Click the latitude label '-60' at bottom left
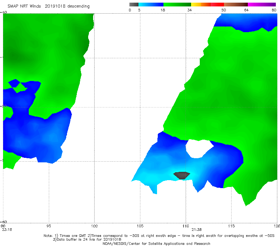Image resolution: width=280 pixels, height=246 pixels. point(4,222)
